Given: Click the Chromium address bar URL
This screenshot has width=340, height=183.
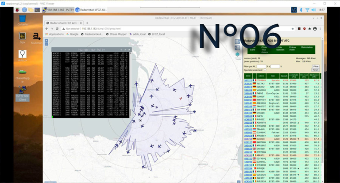Looking at the screenshot, I should click(x=101, y=29).
